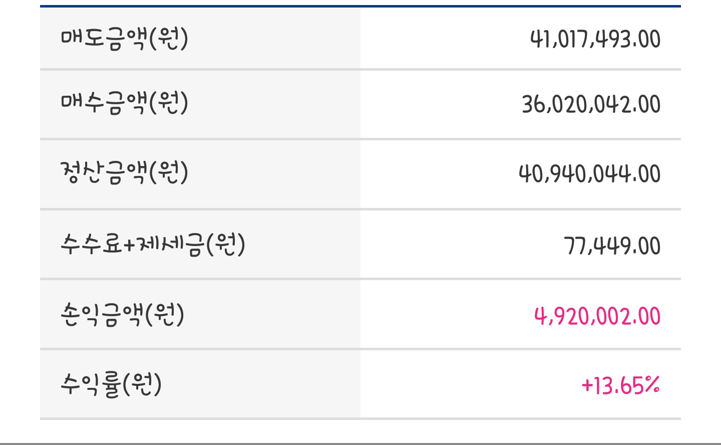Select the 수익률(원) label cell

(200, 384)
